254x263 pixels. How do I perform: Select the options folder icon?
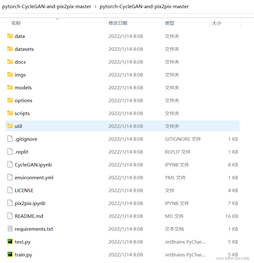tap(10, 100)
